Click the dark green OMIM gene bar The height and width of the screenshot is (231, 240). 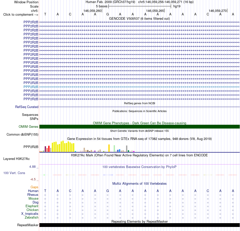click(x=140, y=127)
